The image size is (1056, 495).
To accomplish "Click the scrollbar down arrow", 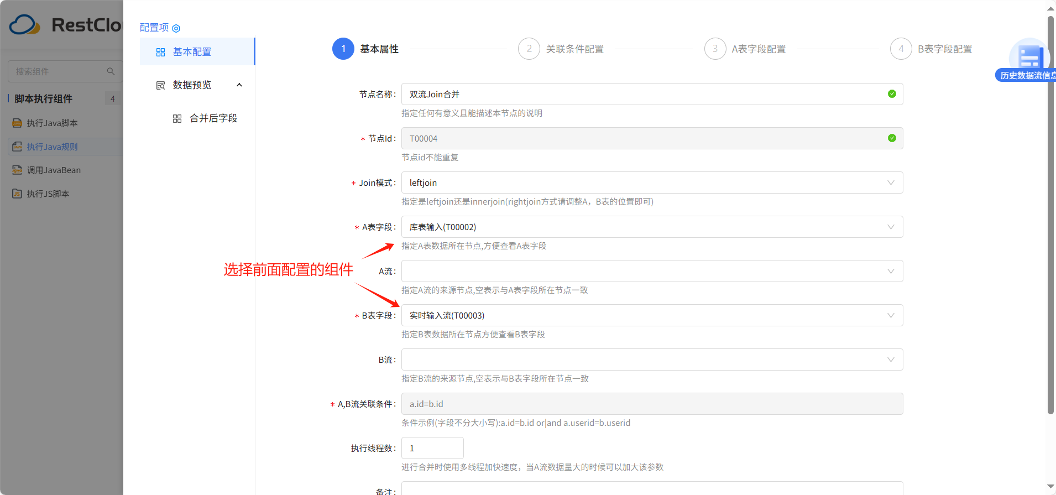I will pyautogui.click(x=1050, y=487).
